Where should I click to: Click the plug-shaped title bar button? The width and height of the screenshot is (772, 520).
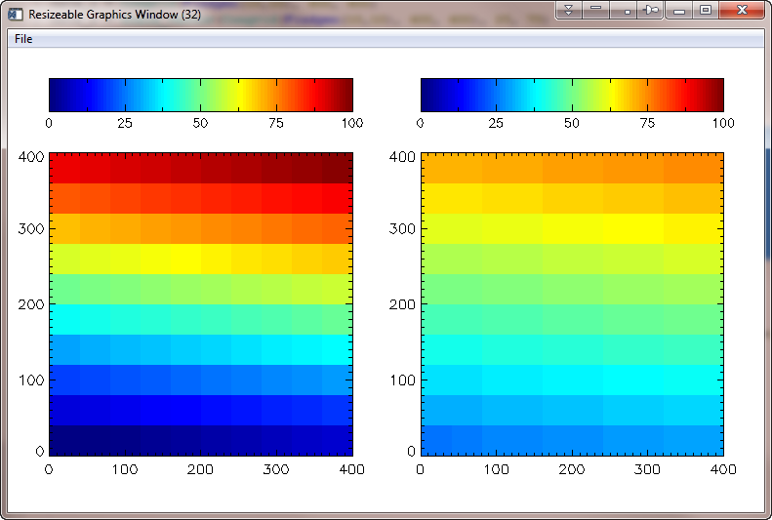pos(651,10)
